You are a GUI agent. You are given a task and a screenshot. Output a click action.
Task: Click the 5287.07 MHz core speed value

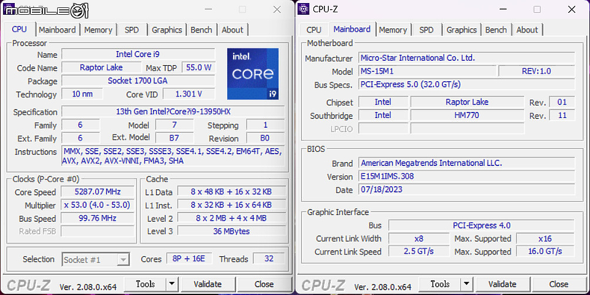coord(98,192)
